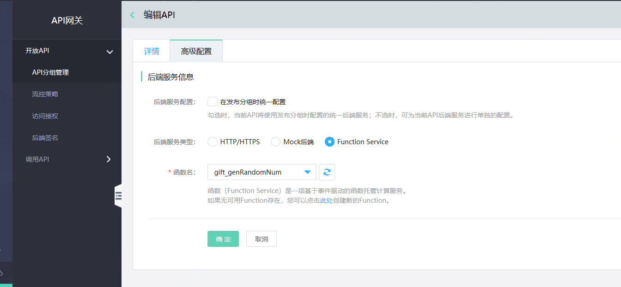Click the sidebar collapse handle
The height and width of the screenshot is (287, 621).
click(x=119, y=195)
